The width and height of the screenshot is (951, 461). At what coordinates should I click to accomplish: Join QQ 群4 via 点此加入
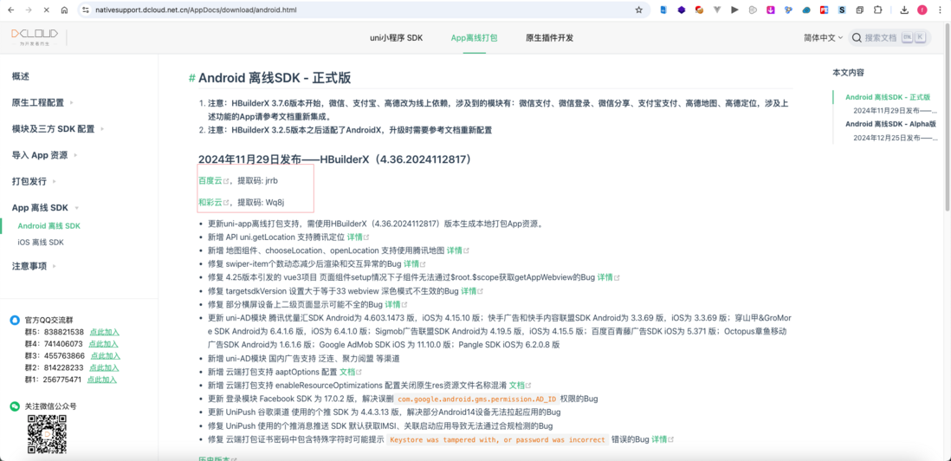(x=103, y=343)
